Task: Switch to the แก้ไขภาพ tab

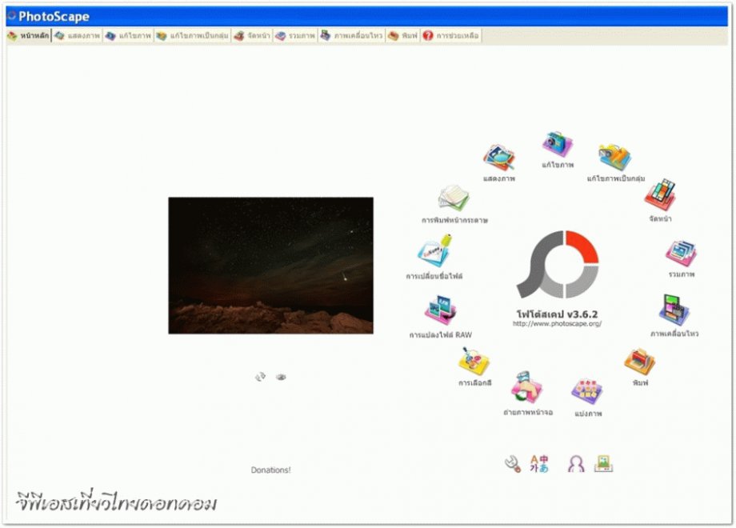Action: tap(127, 36)
